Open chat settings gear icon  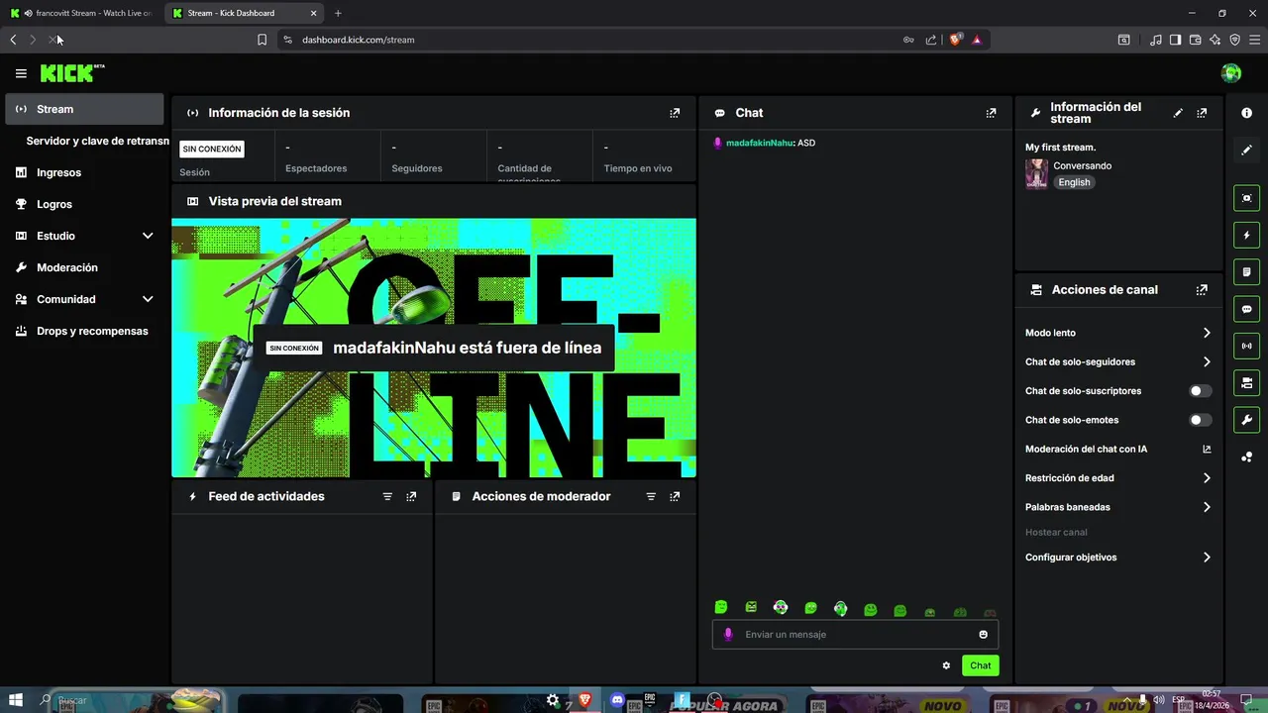946,665
